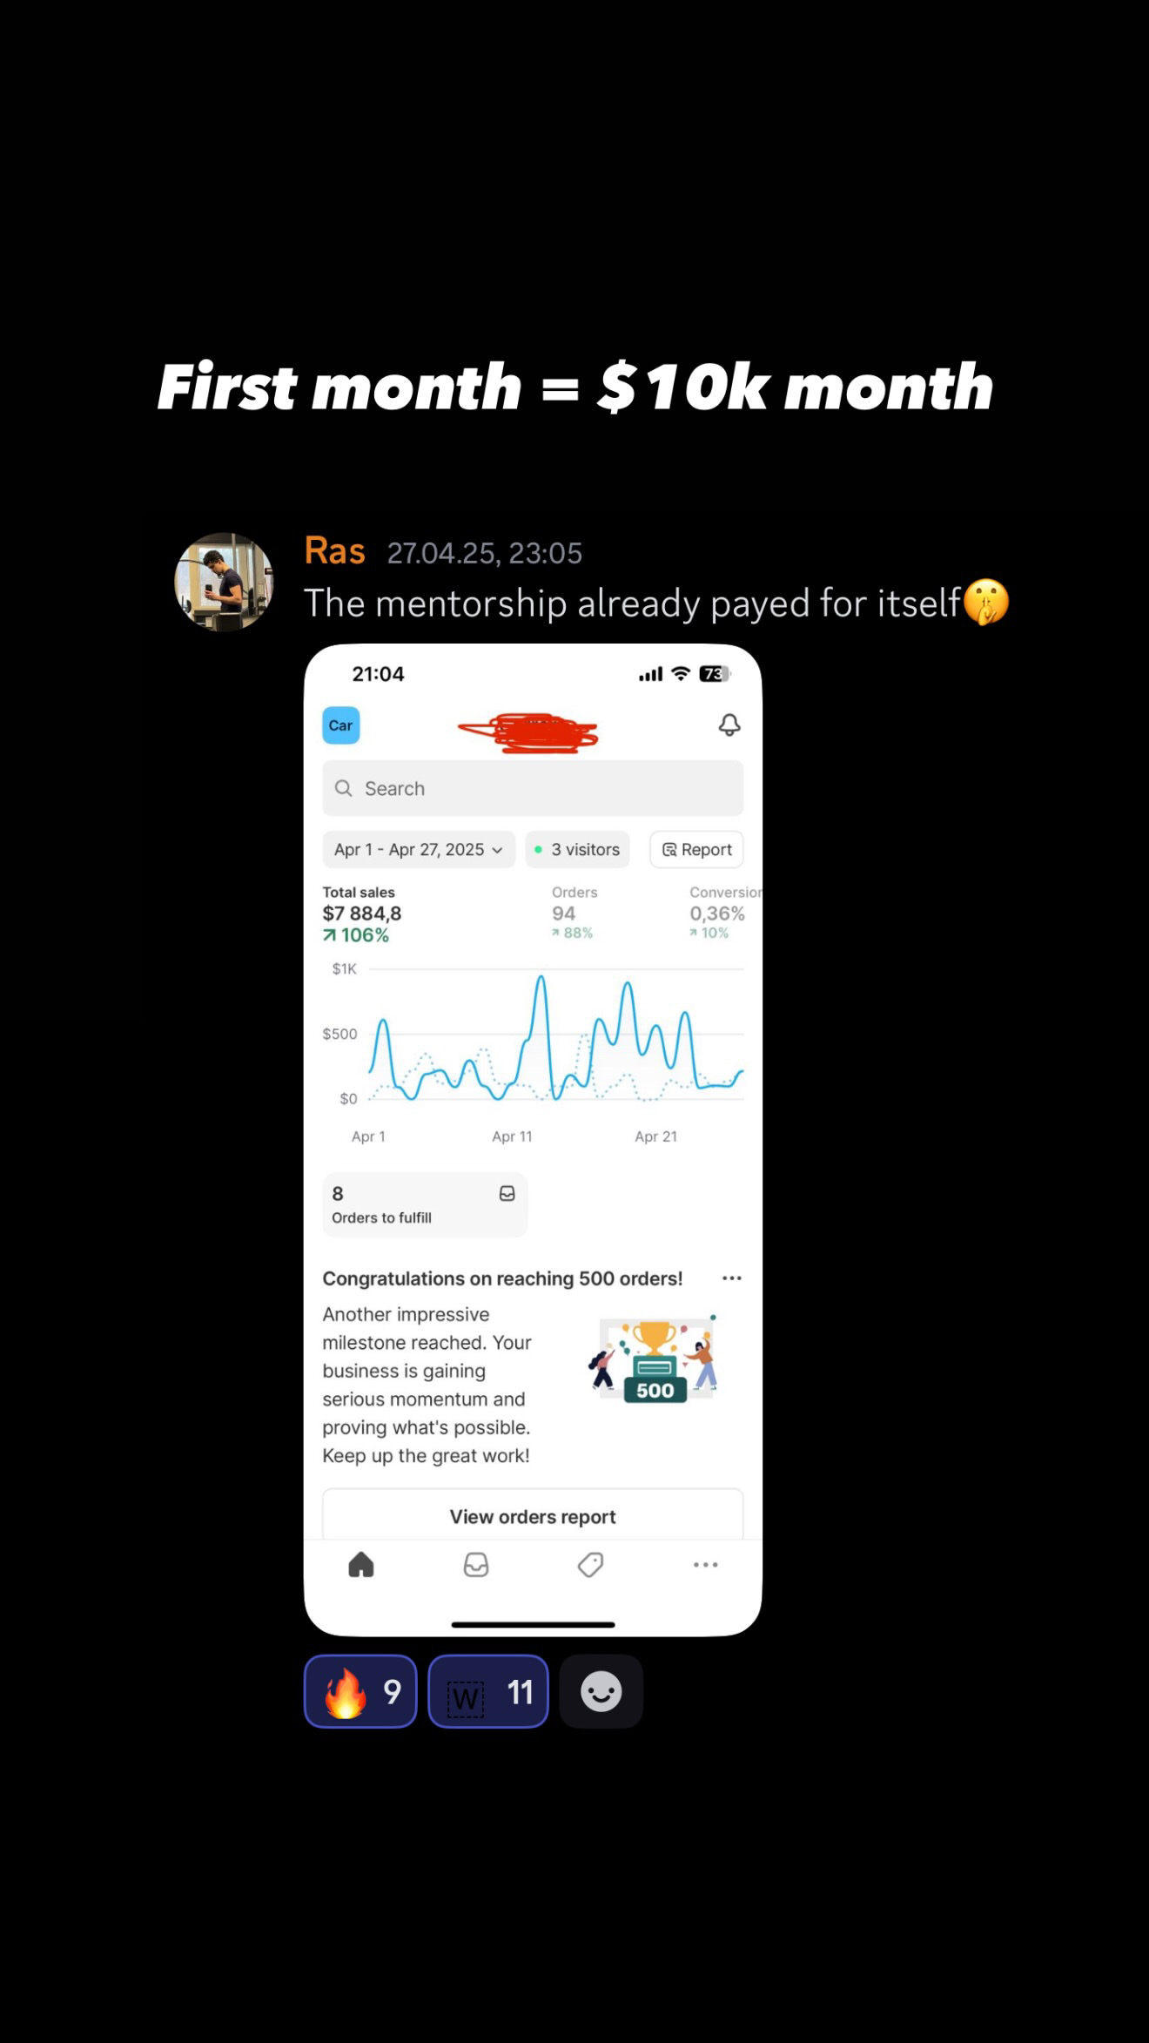
Task: Toggle the W reaction with 11
Action: (x=488, y=1691)
